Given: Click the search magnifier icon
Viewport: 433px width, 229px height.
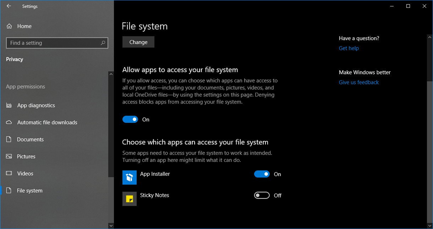Looking at the screenshot, I should (x=103, y=43).
